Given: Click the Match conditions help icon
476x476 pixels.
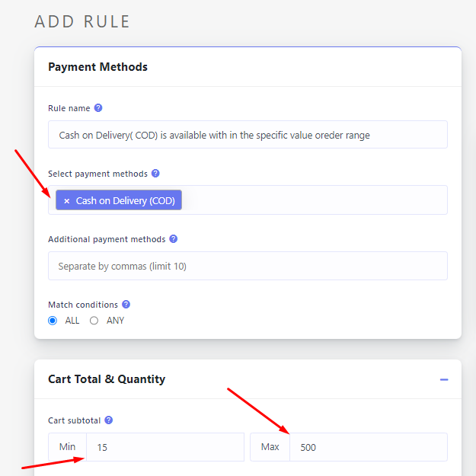Looking at the screenshot, I should pyautogui.click(x=126, y=305).
